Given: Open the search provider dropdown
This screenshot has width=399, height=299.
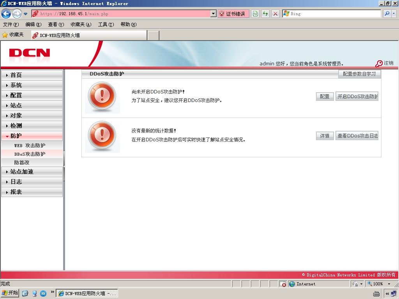Looking at the screenshot, I should [x=394, y=14].
